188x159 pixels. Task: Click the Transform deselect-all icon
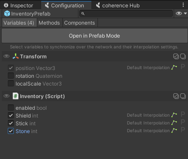(x=183, y=56)
